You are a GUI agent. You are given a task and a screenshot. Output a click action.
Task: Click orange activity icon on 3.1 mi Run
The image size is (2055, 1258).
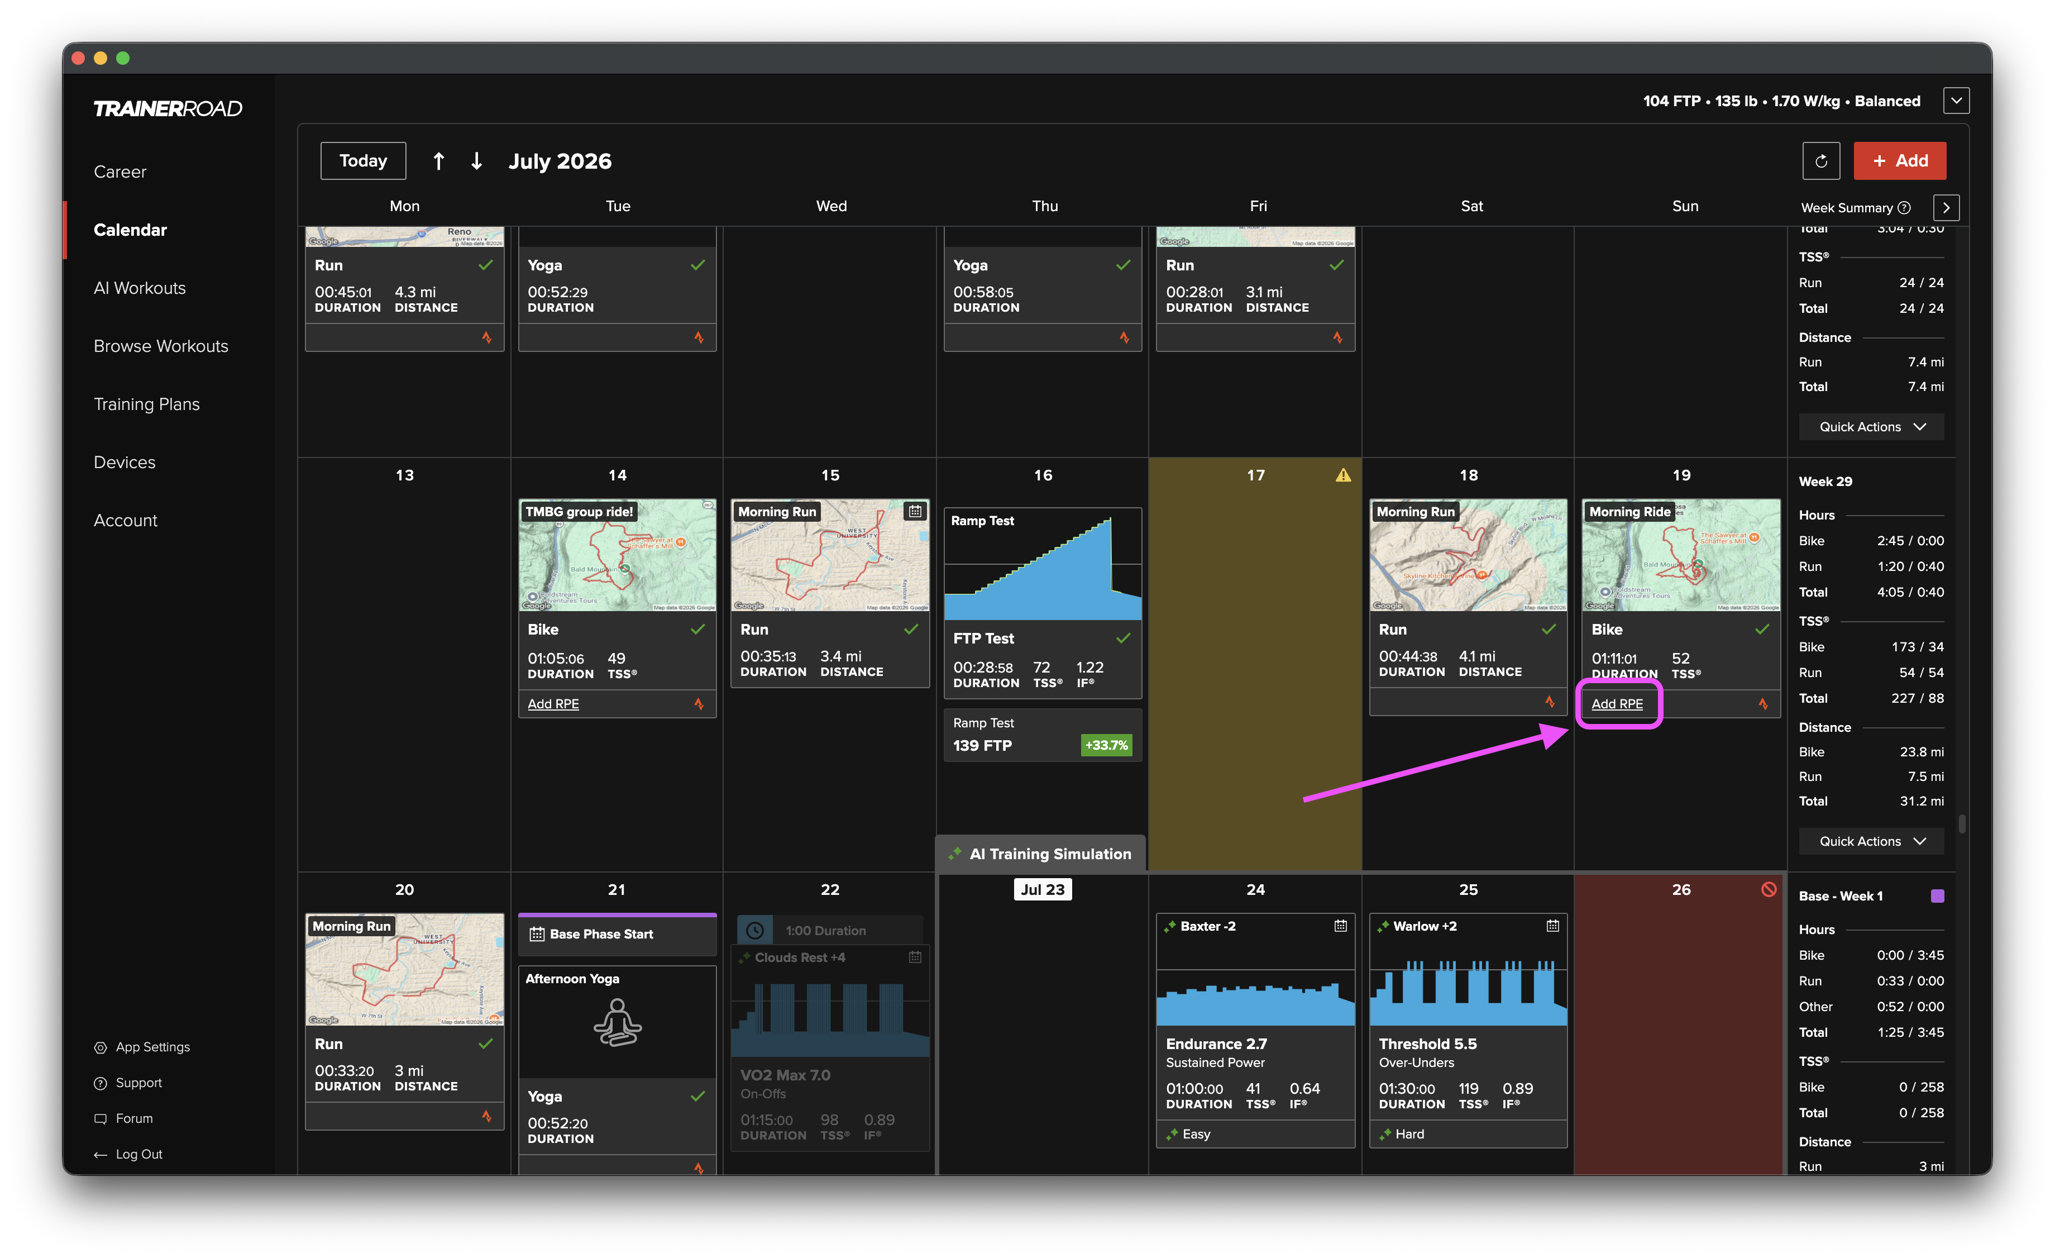point(1338,338)
